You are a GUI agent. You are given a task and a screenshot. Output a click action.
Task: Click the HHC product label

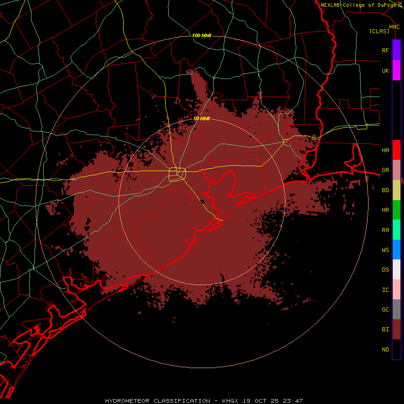click(x=394, y=27)
